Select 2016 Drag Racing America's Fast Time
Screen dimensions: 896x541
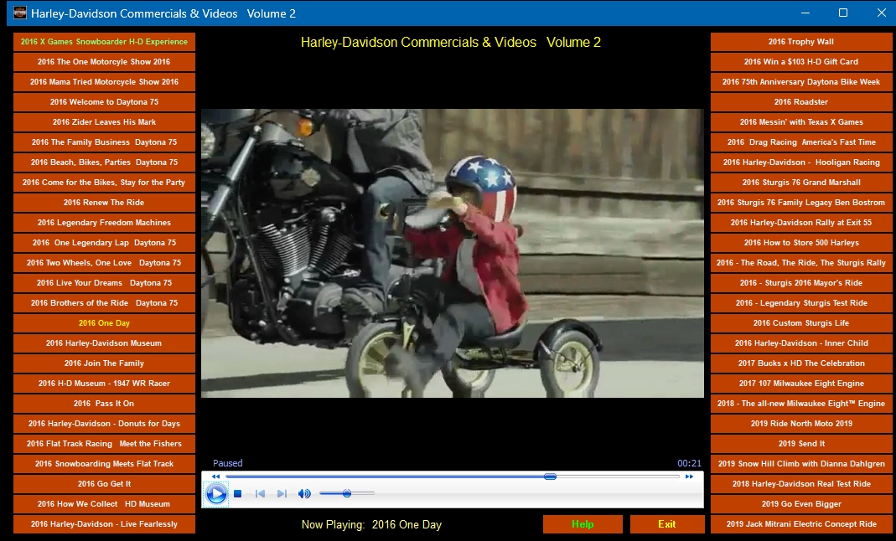pyautogui.click(x=801, y=142)
